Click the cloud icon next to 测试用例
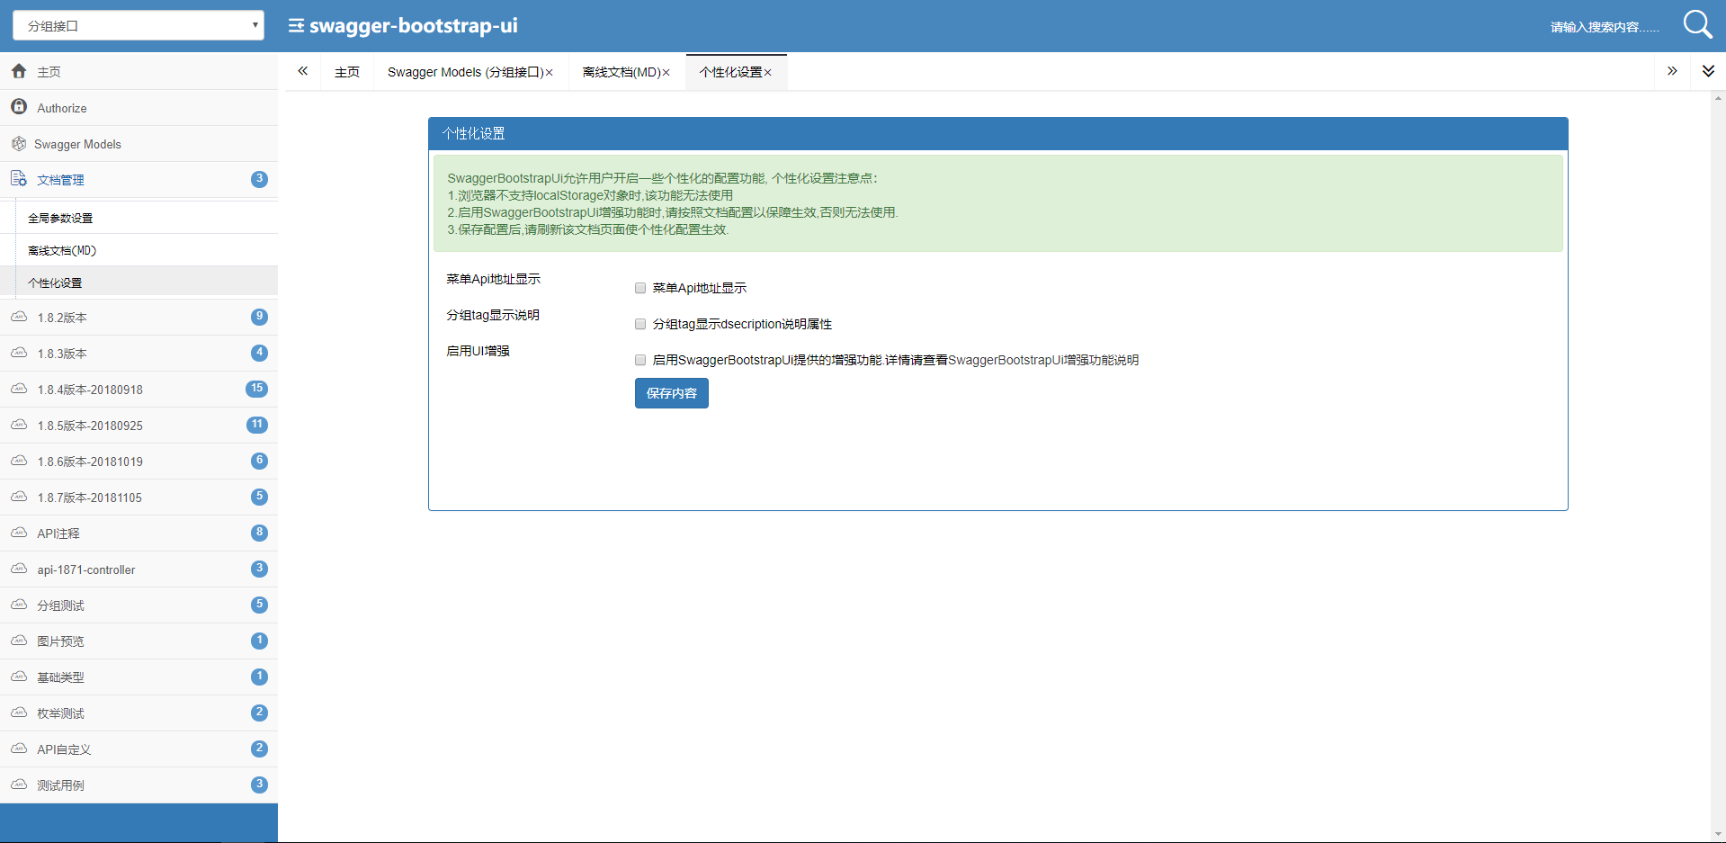This screenshot has width=1726, height=843. (19, 785)
